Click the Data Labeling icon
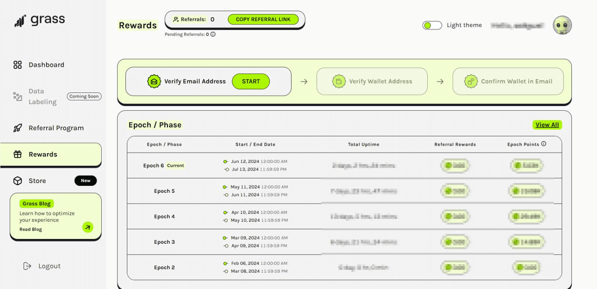The width and height of the screenshot is (597, 289). [x=18, y=97]
